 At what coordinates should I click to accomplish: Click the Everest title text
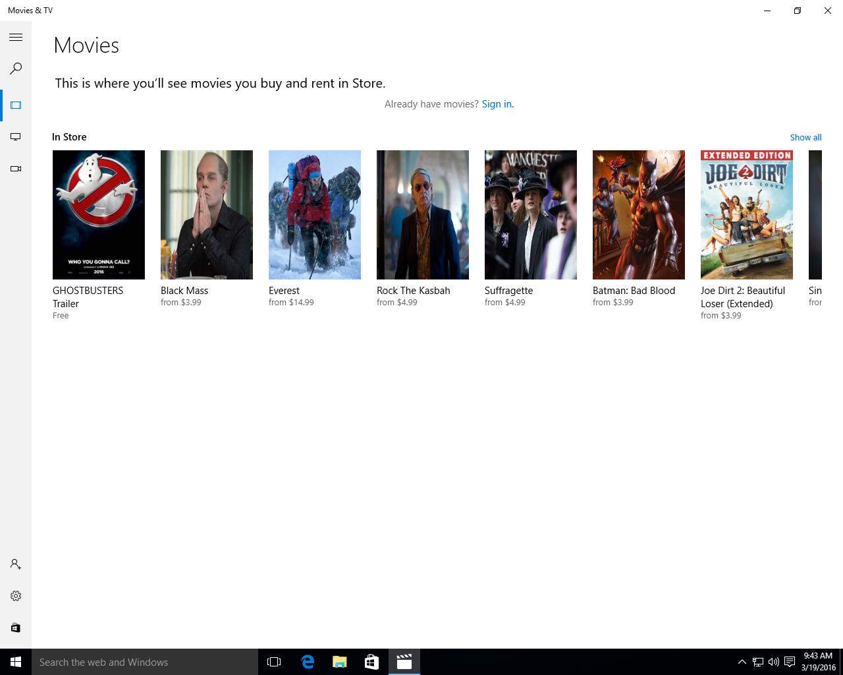coord(284,291)
